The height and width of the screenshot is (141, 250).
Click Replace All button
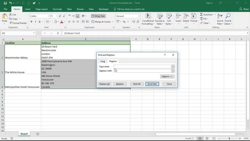click(x=104, y=84)
